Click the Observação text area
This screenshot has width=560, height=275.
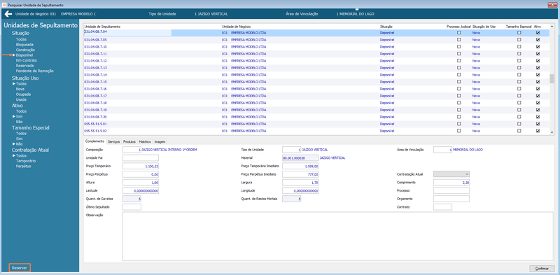[x=337, y=236]
